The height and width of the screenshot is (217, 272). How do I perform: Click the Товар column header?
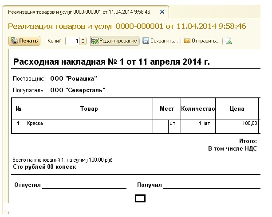pyautogui.click(x=89, y=109)
